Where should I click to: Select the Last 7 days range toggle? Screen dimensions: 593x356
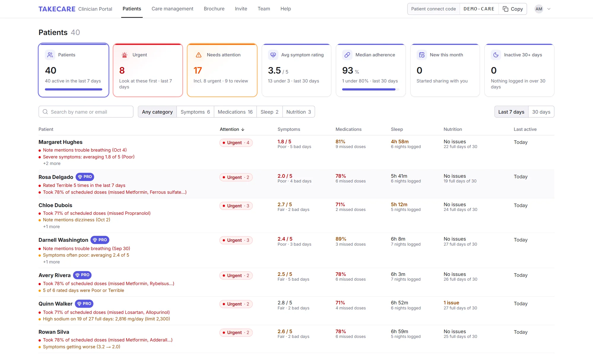coord(511,112)
